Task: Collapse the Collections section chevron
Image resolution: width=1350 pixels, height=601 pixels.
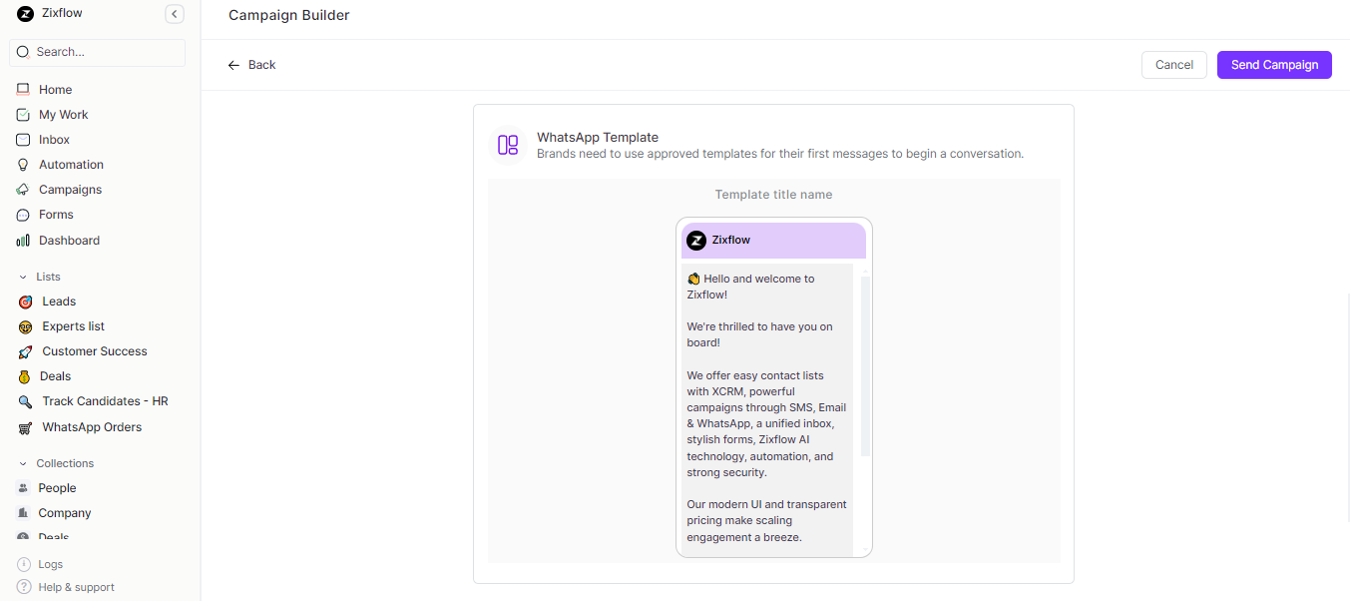Action: [24, 462]
